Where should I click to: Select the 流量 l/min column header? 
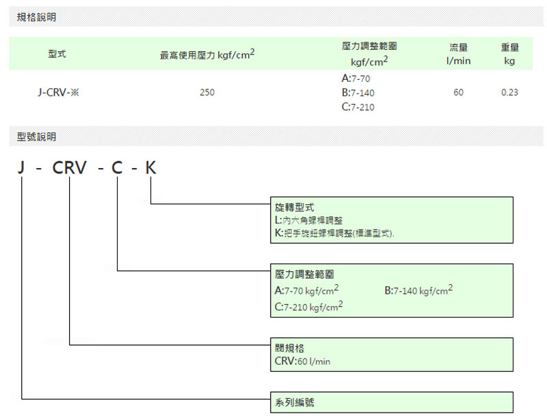pyautogui.click(x=458, y=54)
